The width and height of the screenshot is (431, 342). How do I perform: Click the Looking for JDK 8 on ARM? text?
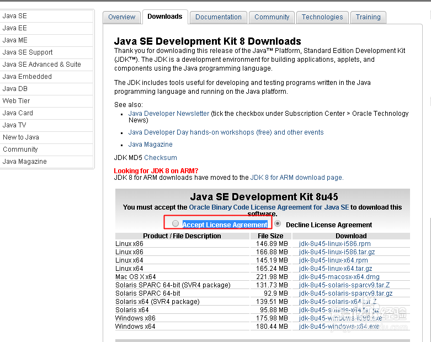pos(156,170)
